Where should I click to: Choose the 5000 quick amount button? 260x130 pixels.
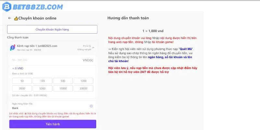pos(43,88)
